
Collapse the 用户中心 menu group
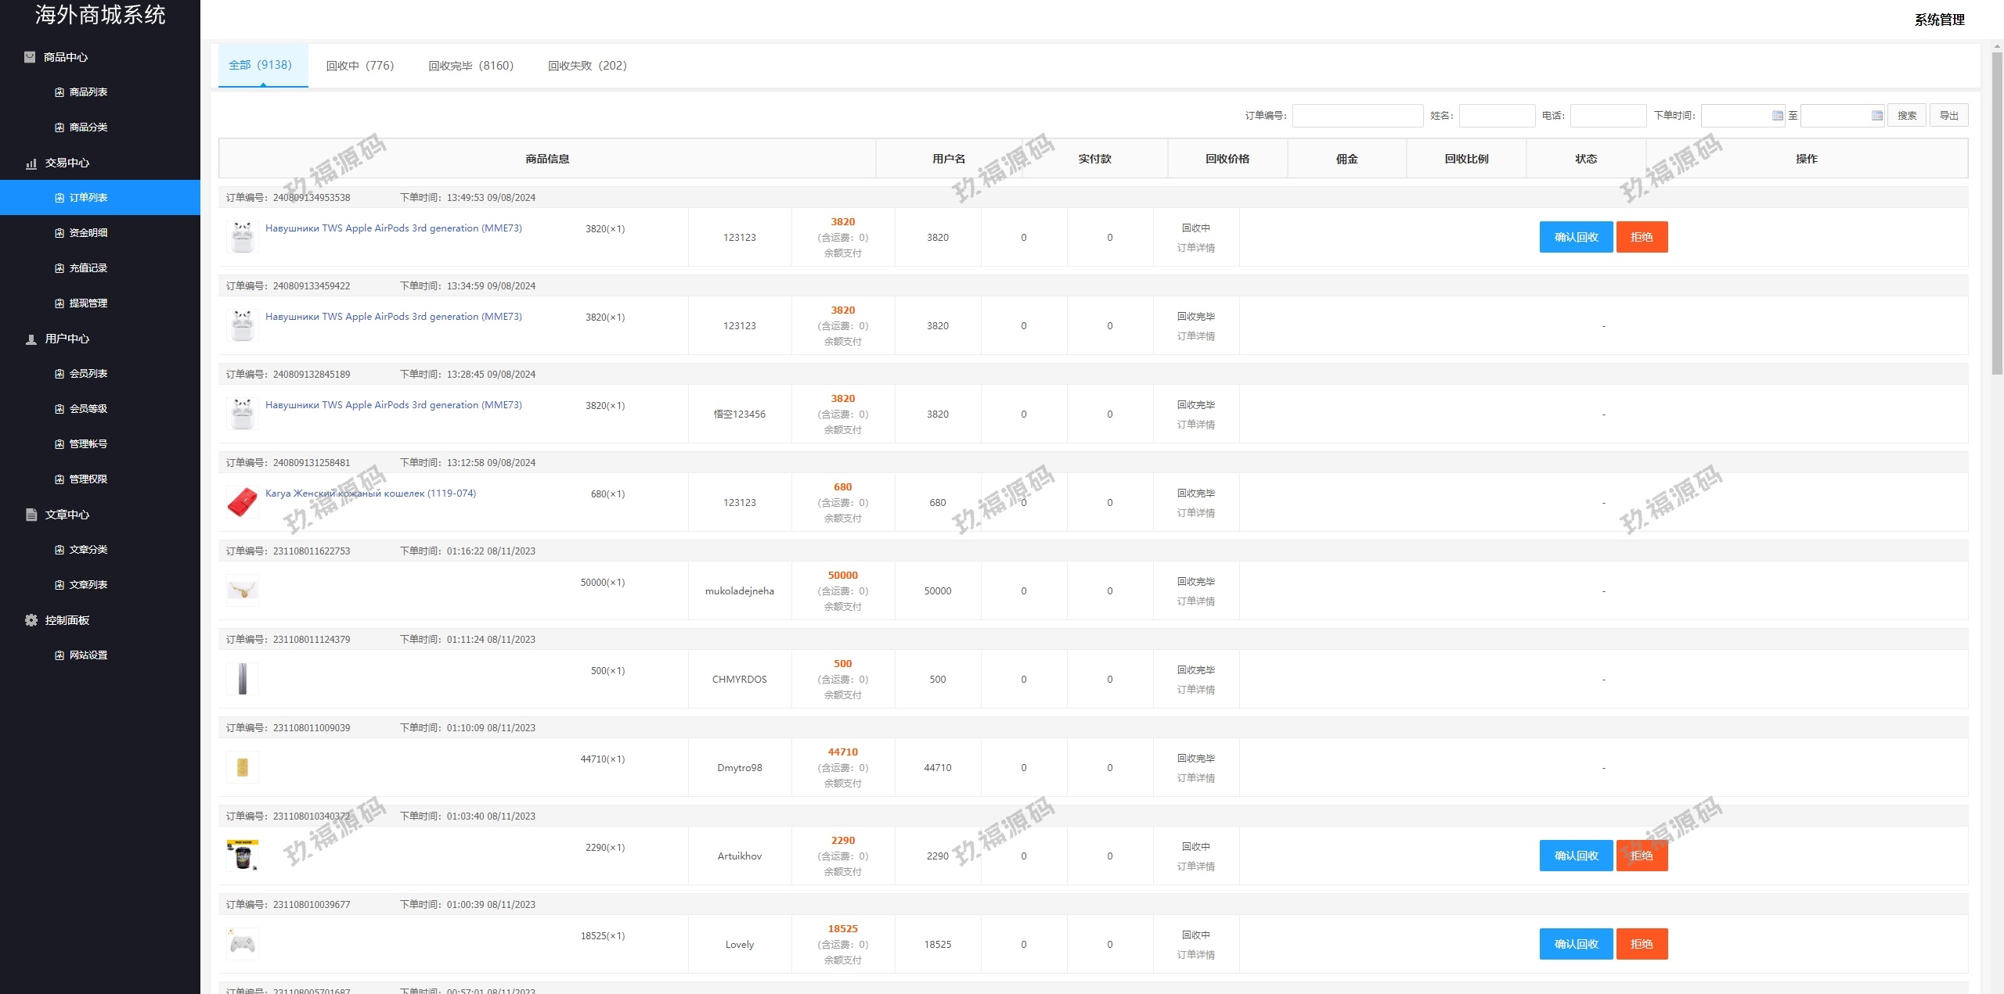point(67,339)
